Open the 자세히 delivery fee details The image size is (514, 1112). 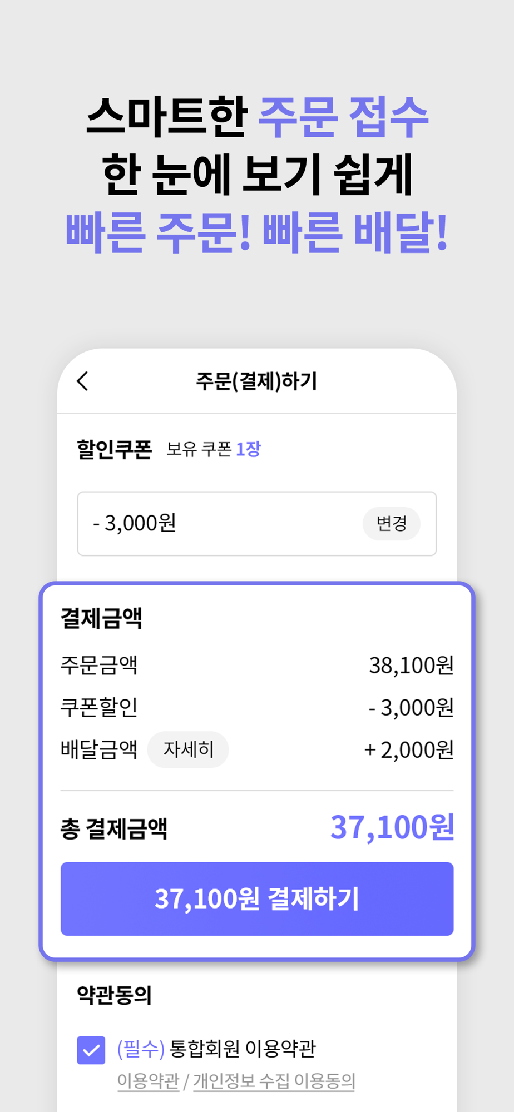[x=188, y=749]
